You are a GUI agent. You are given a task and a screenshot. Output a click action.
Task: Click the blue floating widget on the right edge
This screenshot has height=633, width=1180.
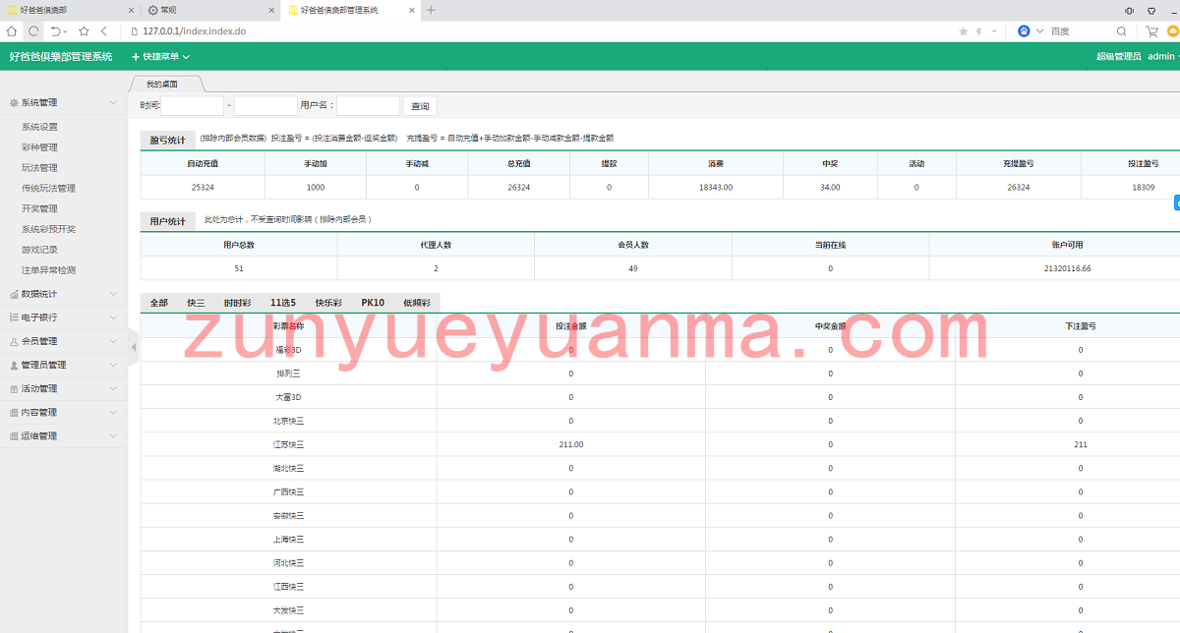[1177, 202]
